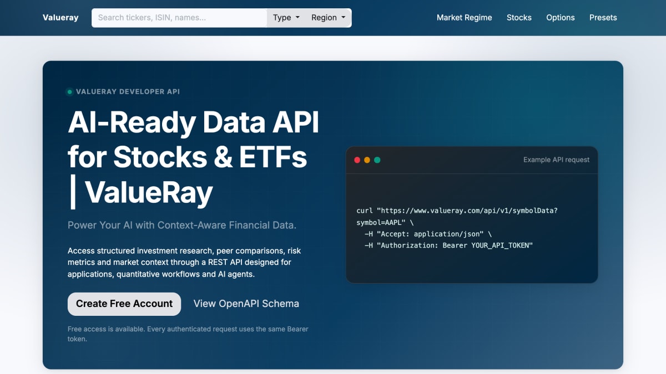Open the Presets menu item
Viewport: 666px width, 374px height.
click(x=603, y=18)
